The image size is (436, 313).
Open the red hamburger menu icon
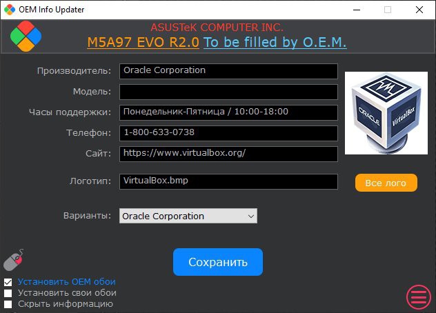click(419, 297)
